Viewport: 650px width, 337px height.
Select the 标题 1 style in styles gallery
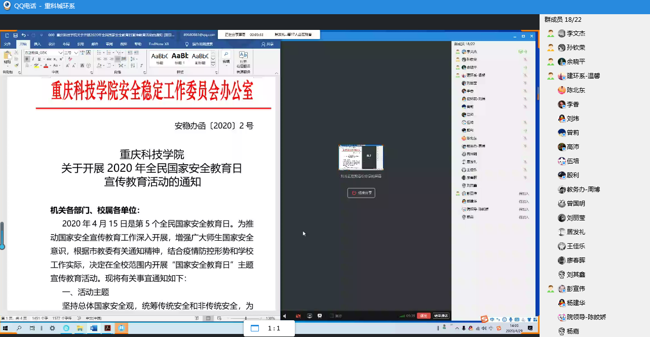pos(180,58)
